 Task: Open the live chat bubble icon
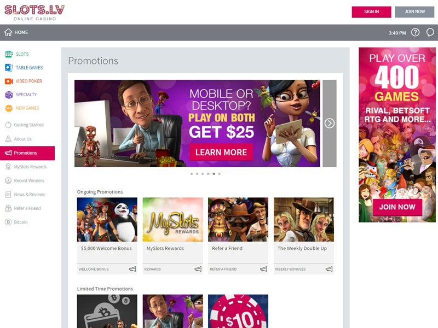(x=430, y=32)
